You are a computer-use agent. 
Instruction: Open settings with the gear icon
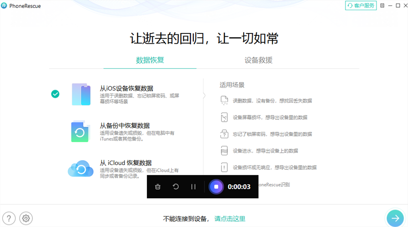click(x=26, y=218)
